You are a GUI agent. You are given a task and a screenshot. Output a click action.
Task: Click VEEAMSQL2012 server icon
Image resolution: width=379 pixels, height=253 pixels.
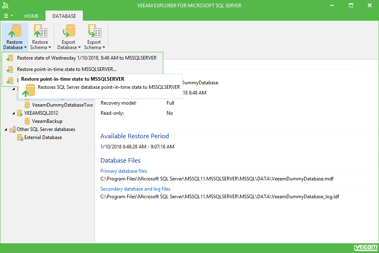[20, 113]
